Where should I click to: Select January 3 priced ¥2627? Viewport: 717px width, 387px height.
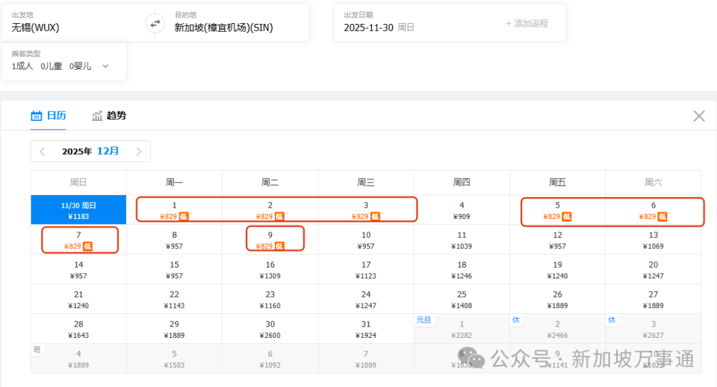[653, 329]
